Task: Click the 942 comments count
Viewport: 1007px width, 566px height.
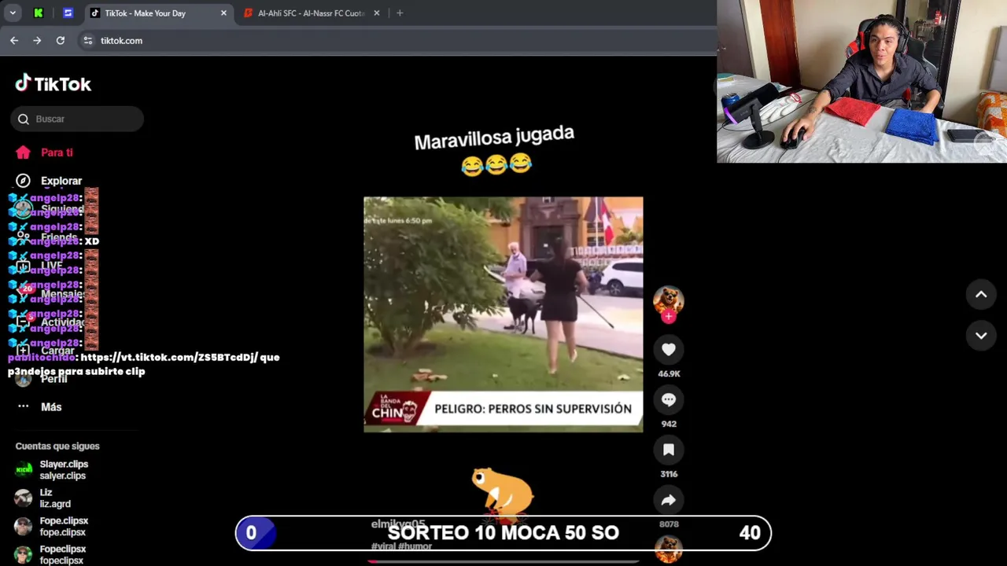Action: point(669,424)
